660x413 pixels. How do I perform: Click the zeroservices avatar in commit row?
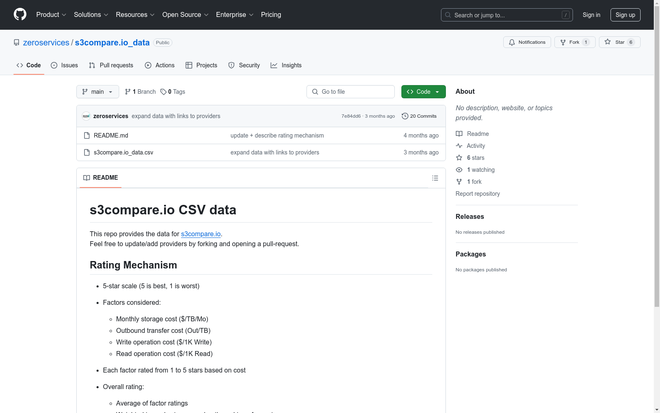click(86, 116)
